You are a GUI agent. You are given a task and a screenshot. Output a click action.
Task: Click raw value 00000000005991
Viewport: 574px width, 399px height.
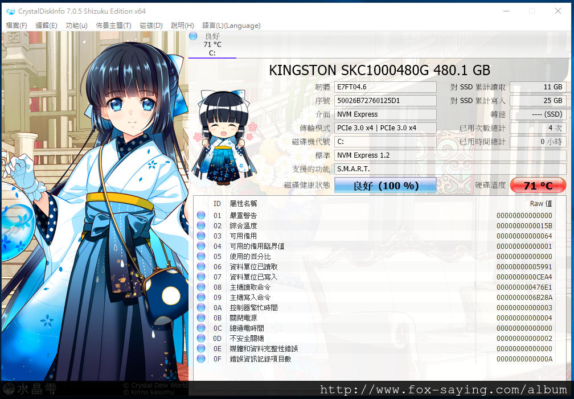(524, 267)
